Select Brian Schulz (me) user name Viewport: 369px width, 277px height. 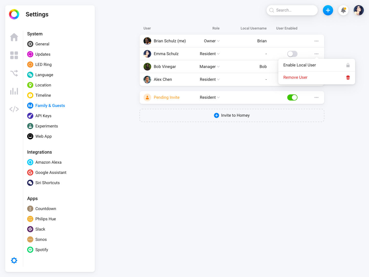[170, 41]
